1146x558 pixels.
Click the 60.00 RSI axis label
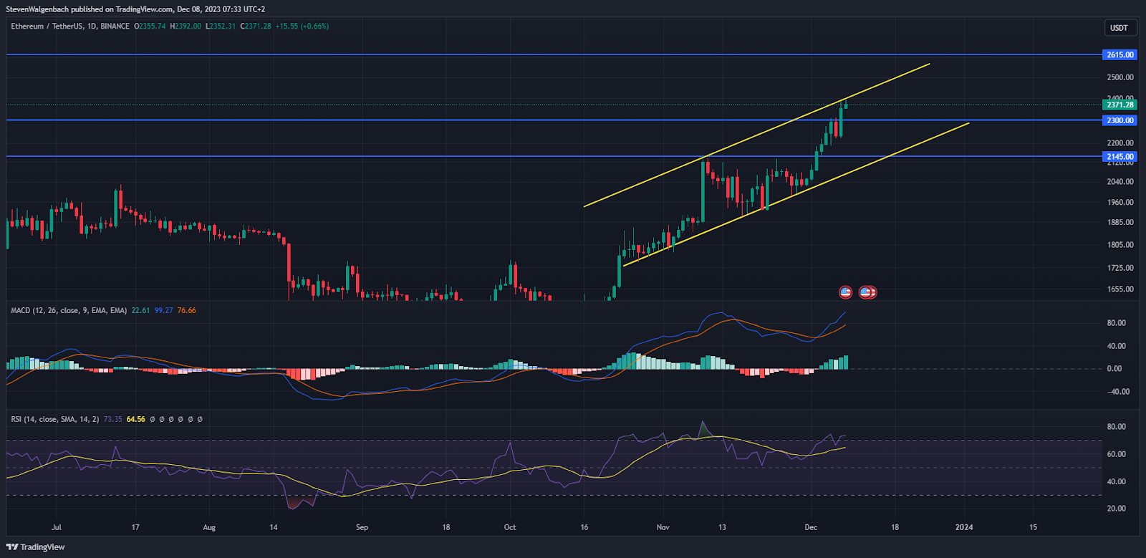1116,454
